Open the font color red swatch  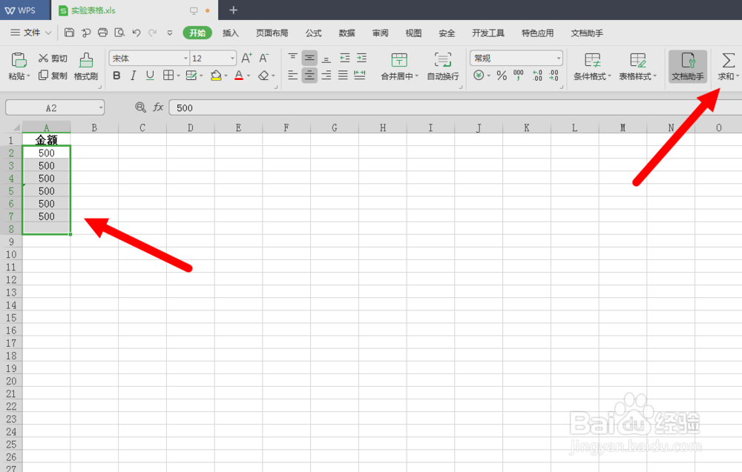(237, 76)
